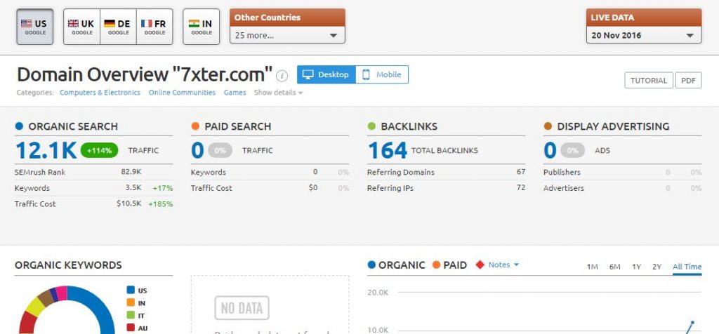Click the paid search 0 traffic value
Viewport: 719px width, 334px height.
point(197,150)
